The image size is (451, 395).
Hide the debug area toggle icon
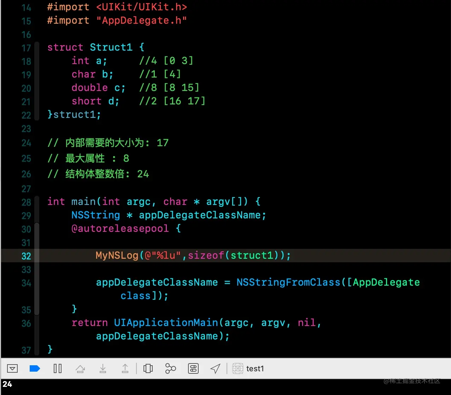[12, 368]
